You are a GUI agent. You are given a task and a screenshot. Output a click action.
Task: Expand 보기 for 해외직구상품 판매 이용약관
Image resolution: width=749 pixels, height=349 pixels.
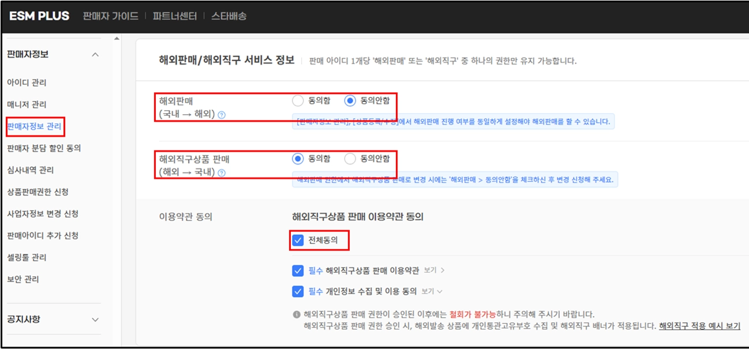[434, 270]
